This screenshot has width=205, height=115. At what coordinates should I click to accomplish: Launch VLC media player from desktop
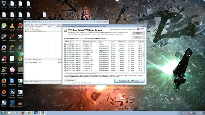click(12, 27)
